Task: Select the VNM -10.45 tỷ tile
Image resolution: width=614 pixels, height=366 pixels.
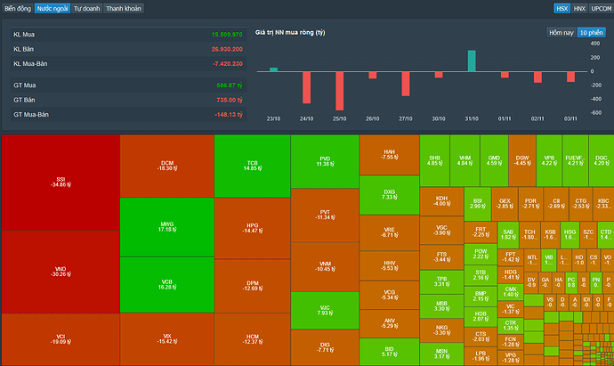Action: [x=325, y=266]
